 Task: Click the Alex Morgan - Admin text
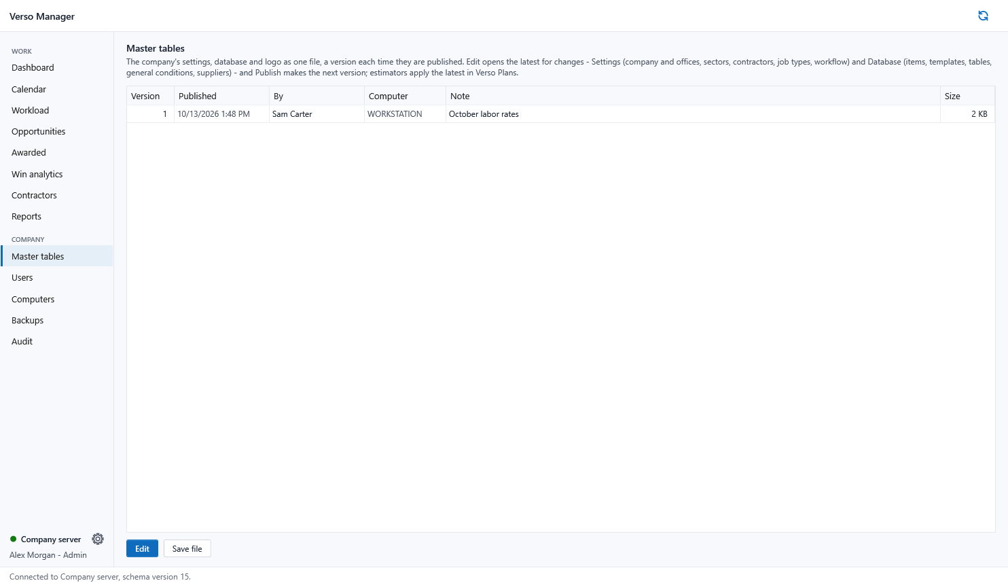48,555
